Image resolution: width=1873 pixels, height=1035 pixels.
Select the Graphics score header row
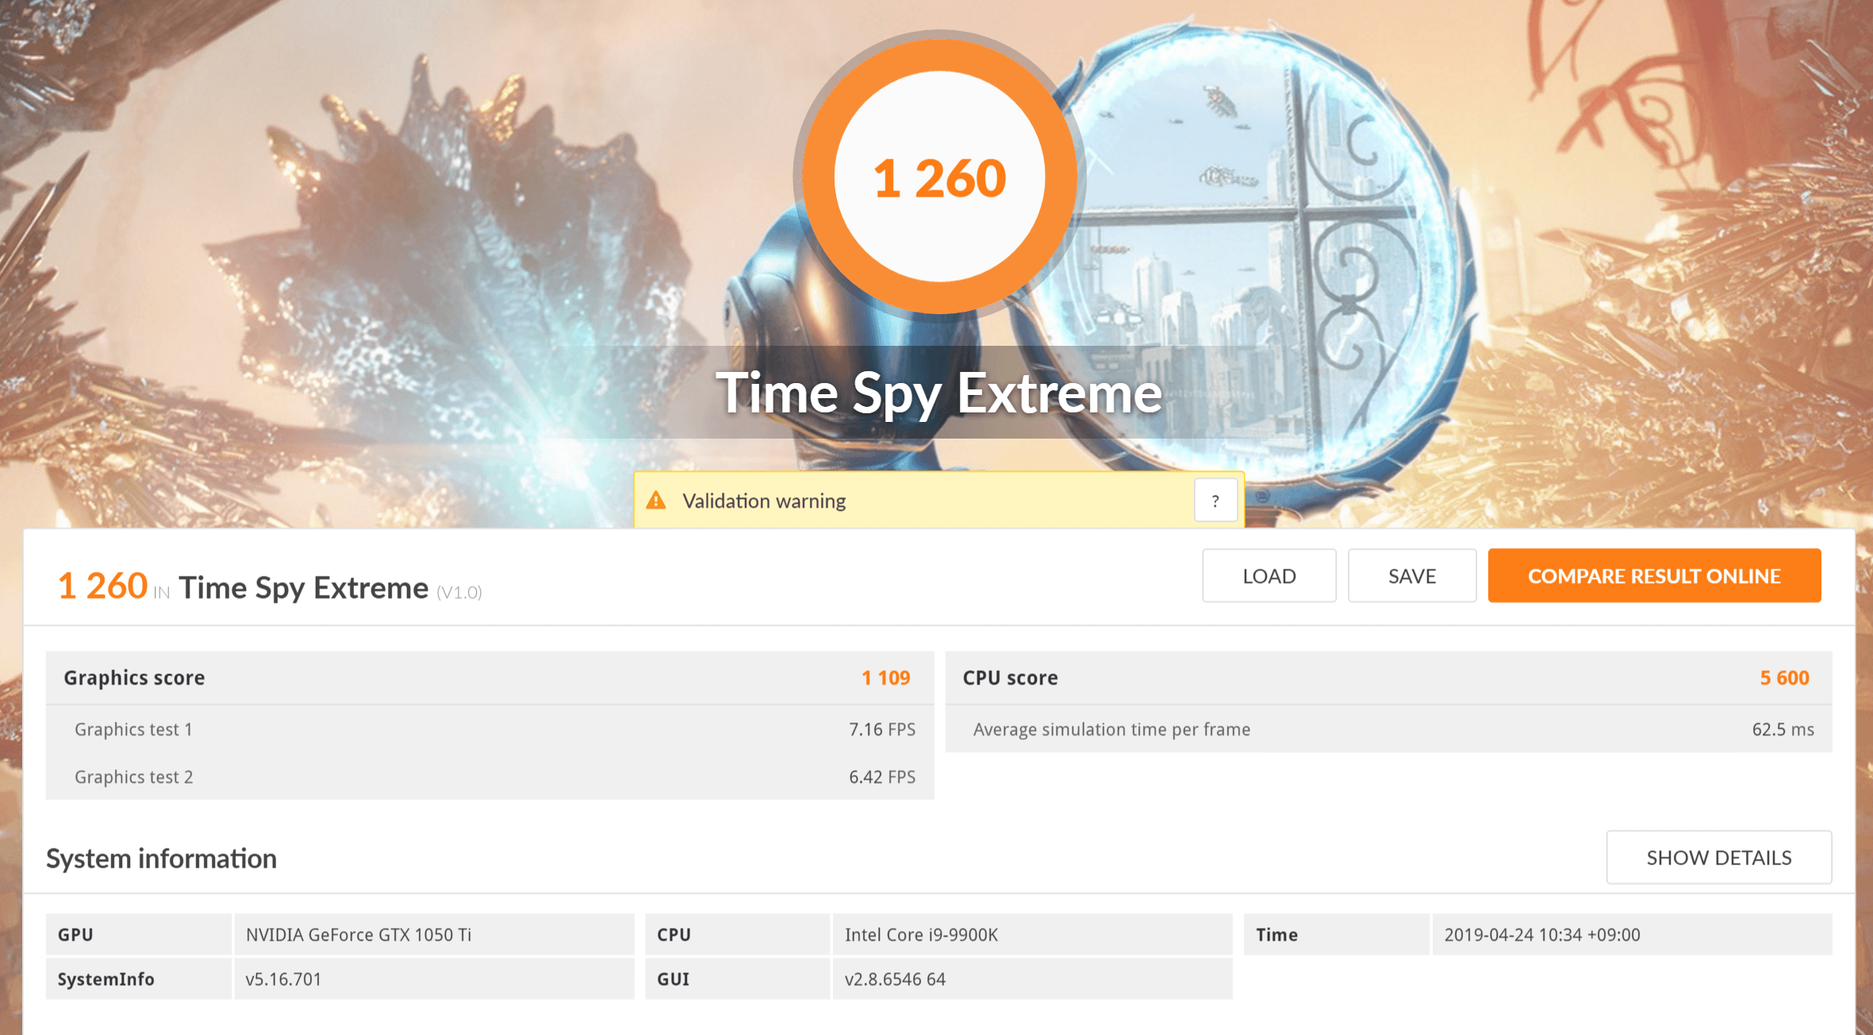(489, 678)
